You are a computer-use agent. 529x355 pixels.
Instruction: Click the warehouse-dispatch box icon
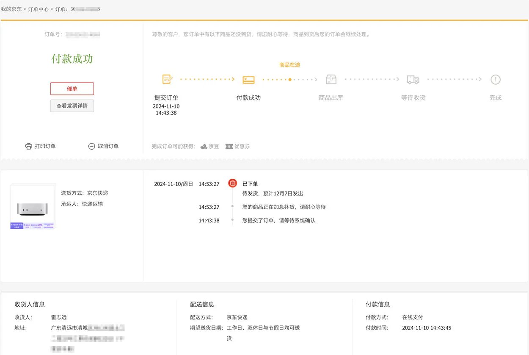tap(331, 79)
